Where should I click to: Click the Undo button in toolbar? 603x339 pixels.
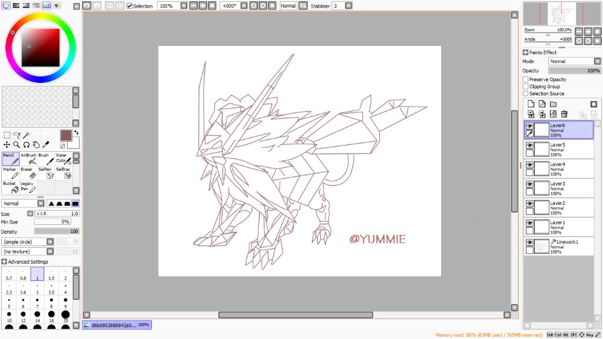[87, 6]
